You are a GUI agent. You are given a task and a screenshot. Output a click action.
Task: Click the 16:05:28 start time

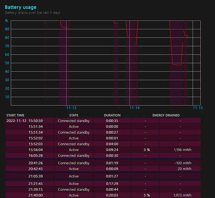tap(36, 155)
